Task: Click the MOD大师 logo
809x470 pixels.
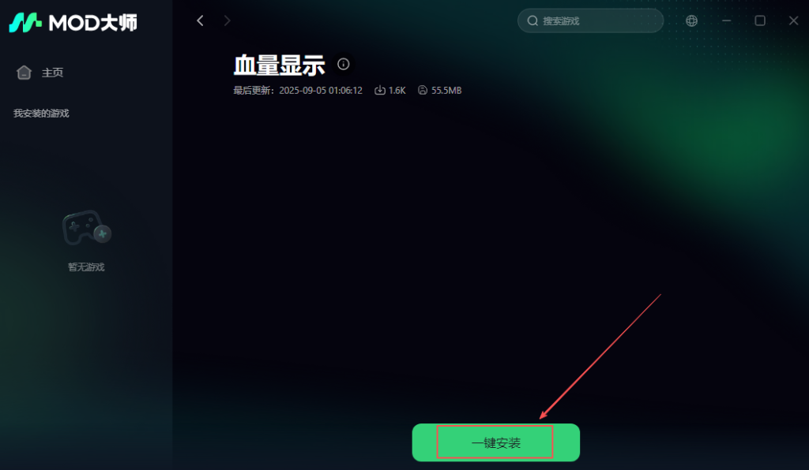Action: 73,22
